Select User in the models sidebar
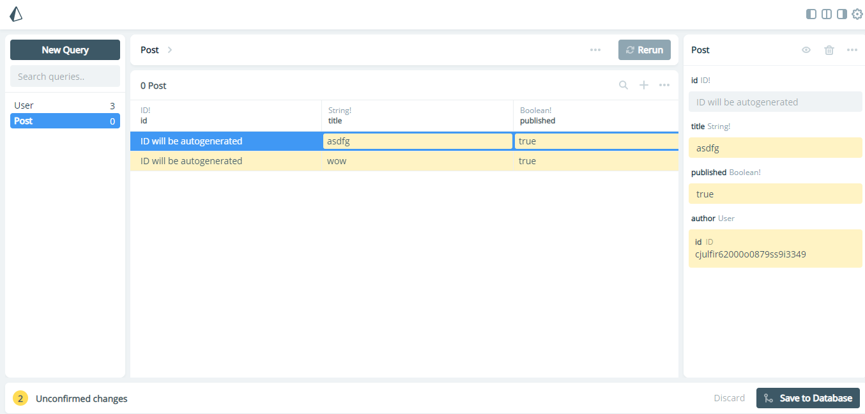Screen dimensions: 865x414 65,105
